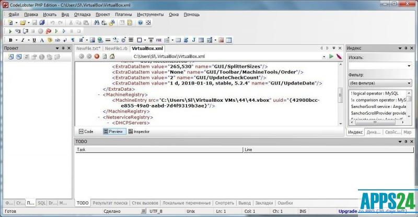This screenshot has width=418, height=217.
Task: Open the Стек вызовов bottom tab
Action: coord(145,203)
